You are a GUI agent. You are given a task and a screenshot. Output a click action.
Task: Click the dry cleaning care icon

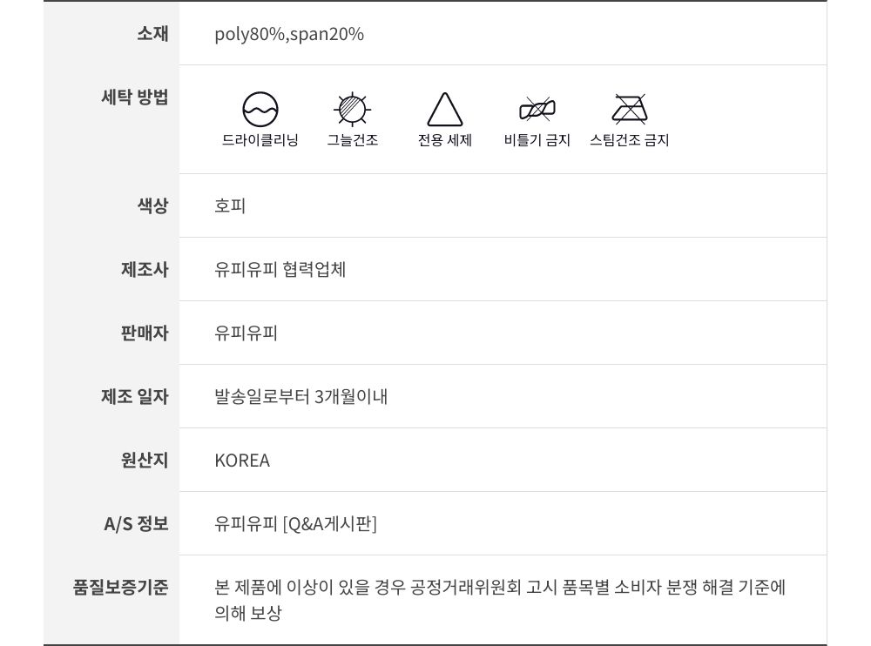point(260,110)
